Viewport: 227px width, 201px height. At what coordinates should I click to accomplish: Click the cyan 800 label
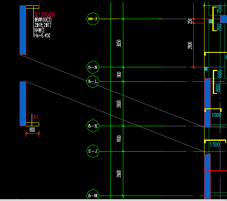(x=218, y=88)
